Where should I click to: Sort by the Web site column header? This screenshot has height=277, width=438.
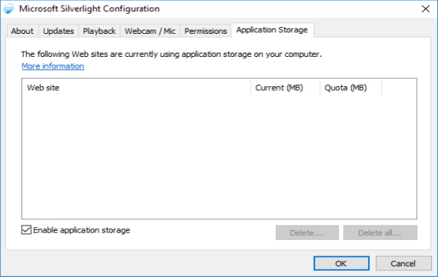click(x=136, y=88)
